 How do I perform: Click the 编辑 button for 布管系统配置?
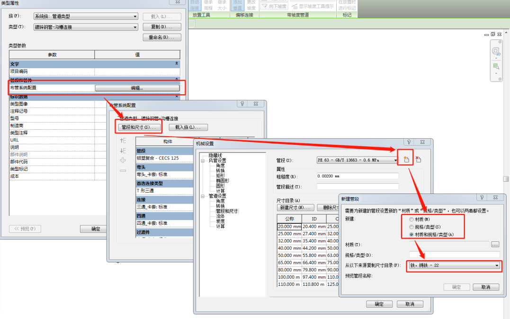(x=137, y=88)
